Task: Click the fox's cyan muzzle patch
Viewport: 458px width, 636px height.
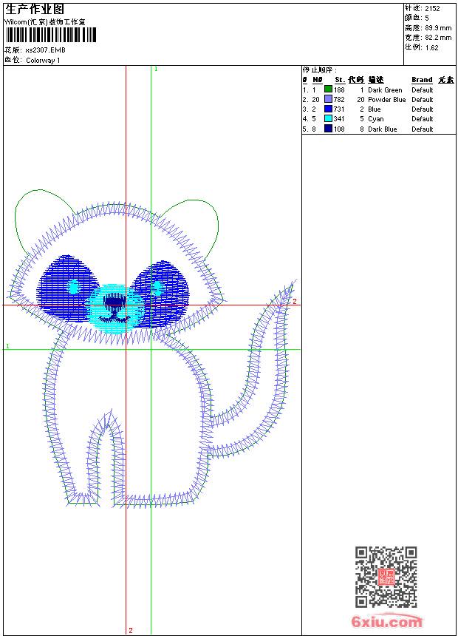Action: (115, 308)
